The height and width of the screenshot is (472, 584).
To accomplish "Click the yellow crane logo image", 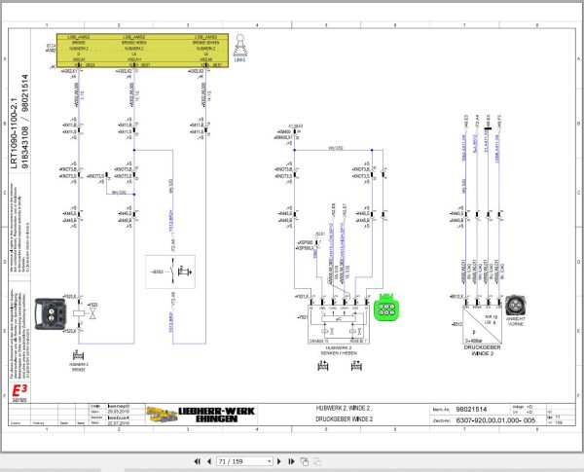I will [x=162, y=415].
